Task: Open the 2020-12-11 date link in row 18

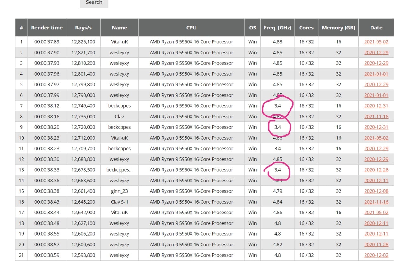Action: (376, 223)
